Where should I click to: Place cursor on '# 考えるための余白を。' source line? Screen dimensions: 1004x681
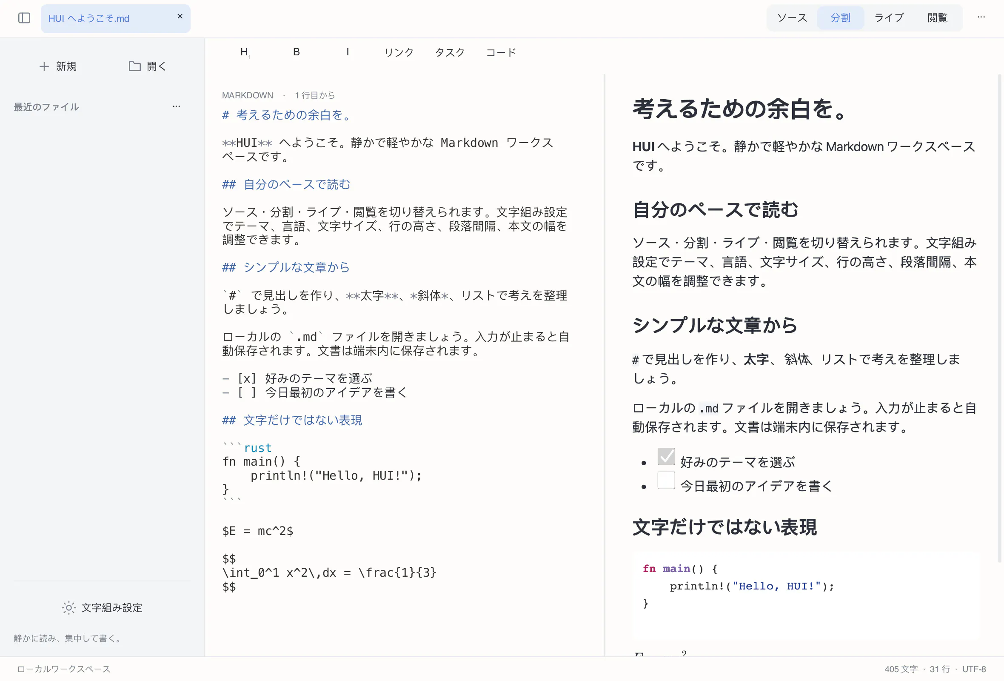pos(286,115)
